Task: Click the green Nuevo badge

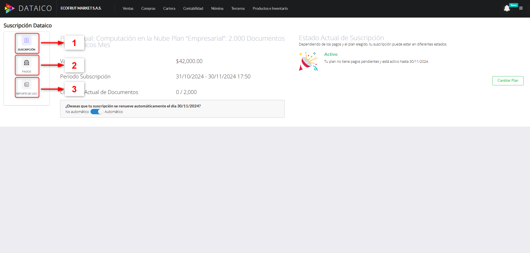Action: pos(514,5)
